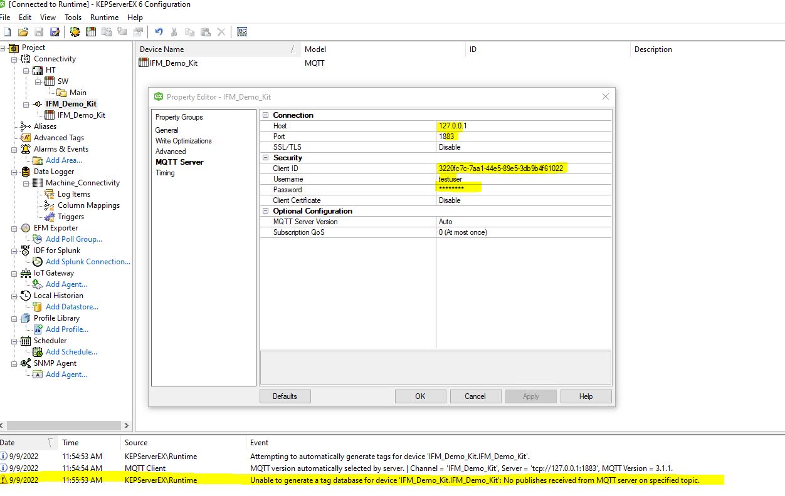Click the IoT Gateway icon

26,273
